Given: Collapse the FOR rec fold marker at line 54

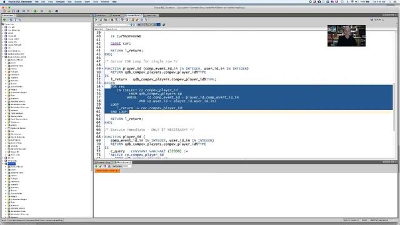Looking at the screenshot, I should point(102,87).
